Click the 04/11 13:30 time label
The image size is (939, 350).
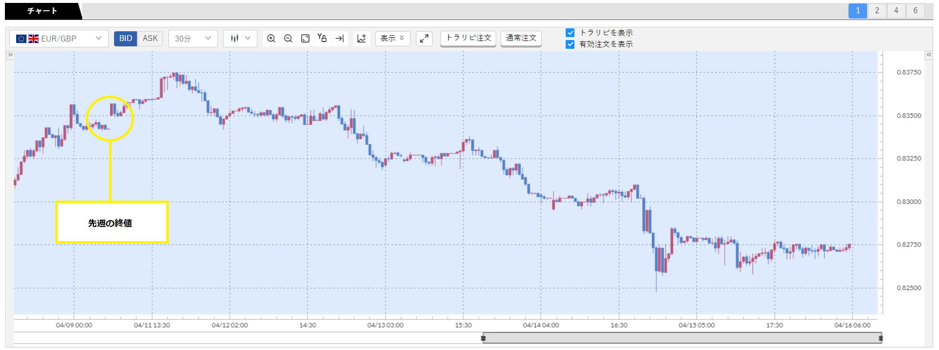[152, 325]
